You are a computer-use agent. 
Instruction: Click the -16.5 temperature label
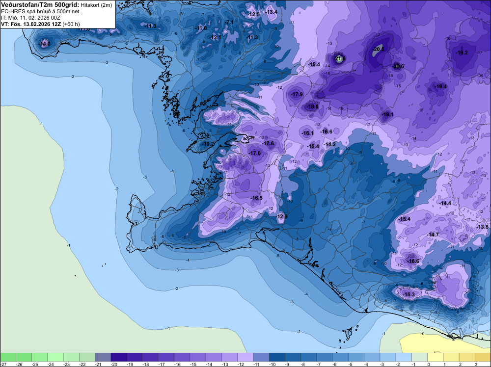[257, 198]
